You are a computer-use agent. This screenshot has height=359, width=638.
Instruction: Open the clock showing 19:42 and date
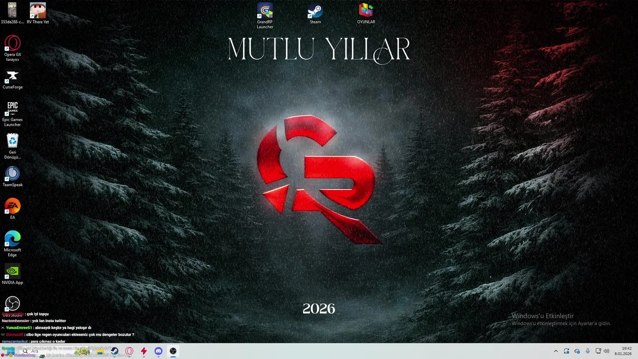pyautogui.click(x=623, y=351)
